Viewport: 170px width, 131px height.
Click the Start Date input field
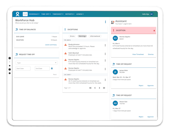pos(23,68)
